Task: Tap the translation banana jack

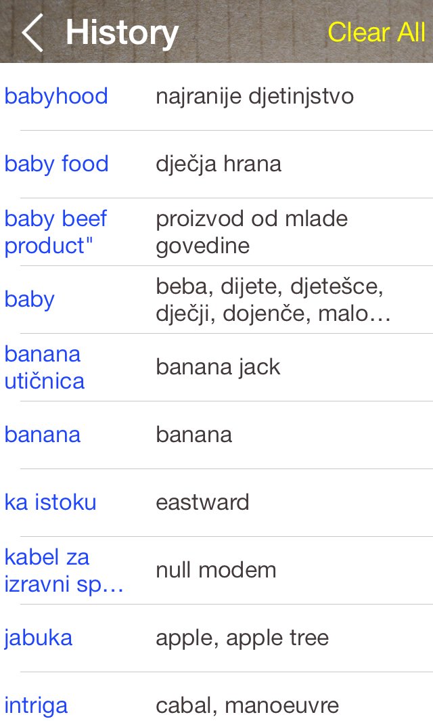Action: pos(218,368)
